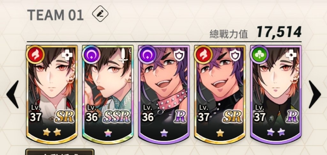This screenshot has height=155, width=327.
Task: Click the purple element icon on Lv. 36 R card
Action: tap(147, 54)
